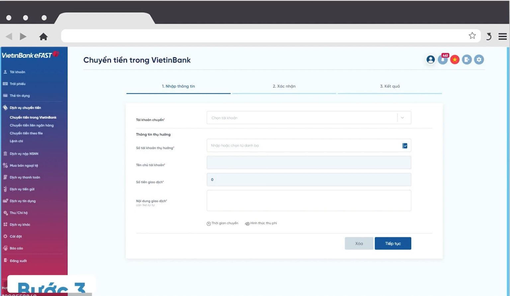Click the logout door icon

[467, 59]
